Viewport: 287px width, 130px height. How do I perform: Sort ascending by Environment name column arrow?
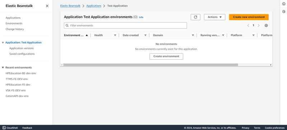(x=87, y=35)
